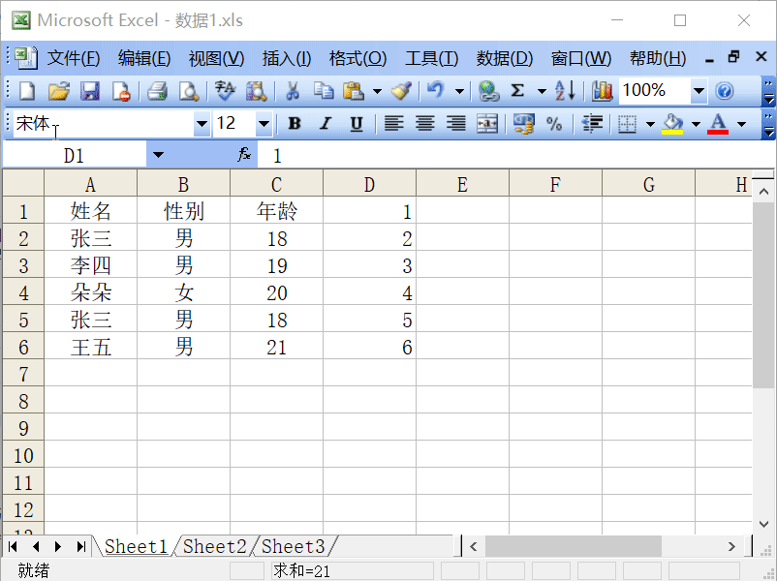Toggle underline formatting
The width and height of the screenshot is (777, 581).
tap(356, 124)
